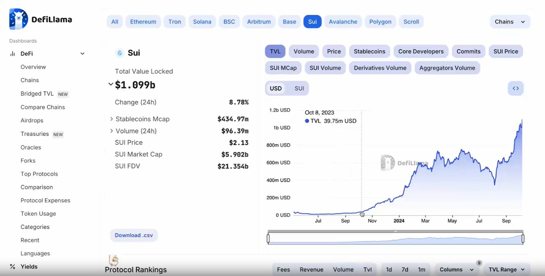
Task: Select the Avalanche chain tab
Action: tap(343, 22)
